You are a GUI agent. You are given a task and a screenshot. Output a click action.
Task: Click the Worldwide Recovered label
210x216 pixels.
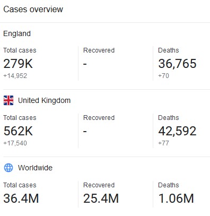(99, 185)
